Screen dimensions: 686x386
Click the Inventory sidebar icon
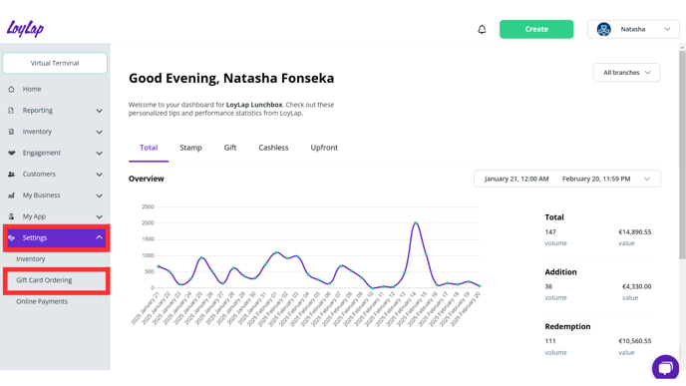pos(11,132)
